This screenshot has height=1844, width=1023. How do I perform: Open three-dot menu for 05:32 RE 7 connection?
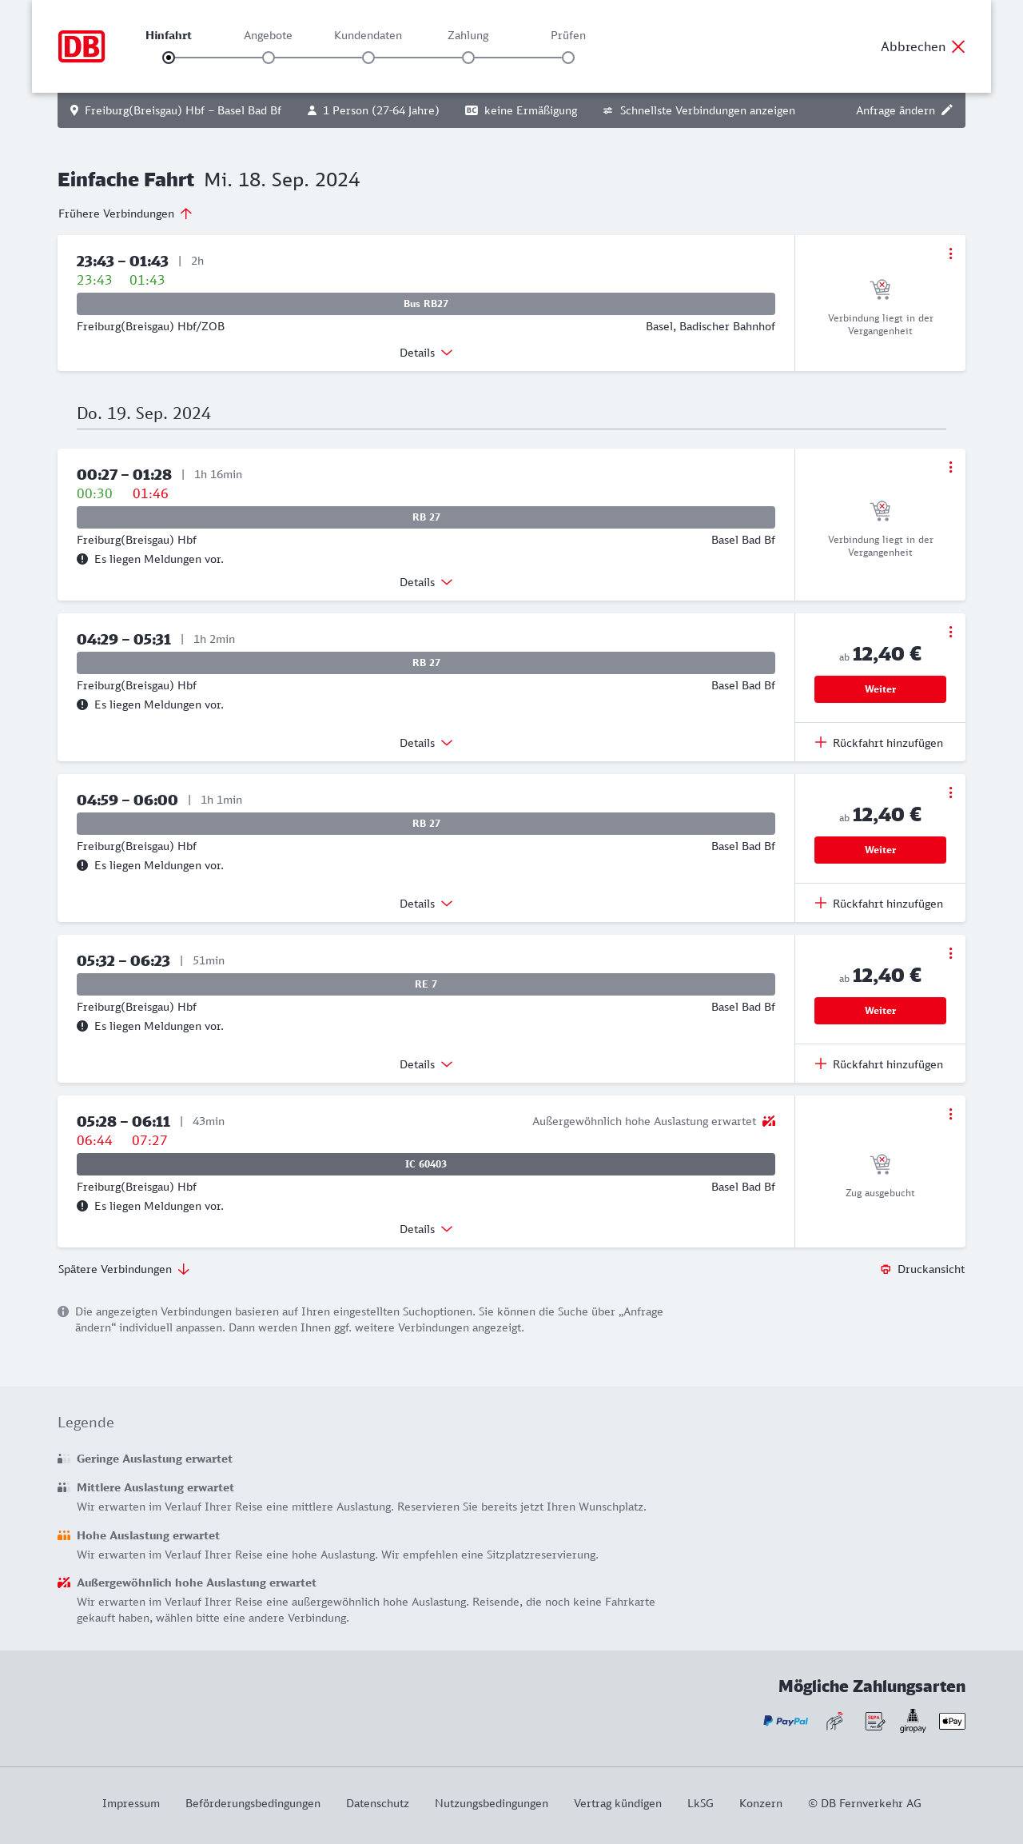click(x=950, y=953)
